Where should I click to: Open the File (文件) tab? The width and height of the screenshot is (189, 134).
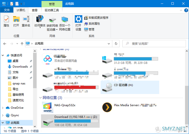click(7, 10)
